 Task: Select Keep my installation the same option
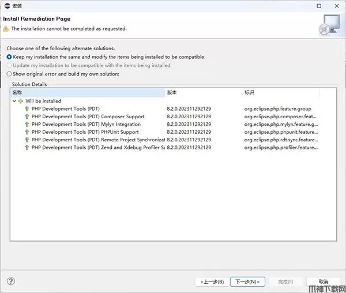(x=9, y=57)
